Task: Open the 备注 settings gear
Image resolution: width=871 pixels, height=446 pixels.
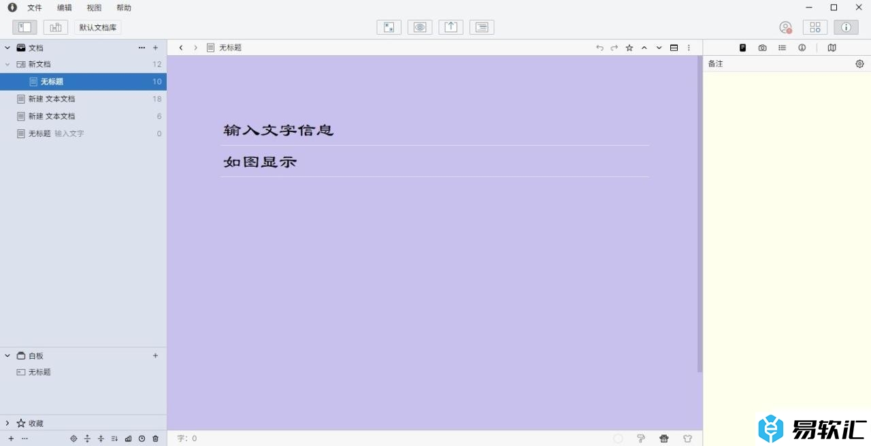Action: point(859,63)
